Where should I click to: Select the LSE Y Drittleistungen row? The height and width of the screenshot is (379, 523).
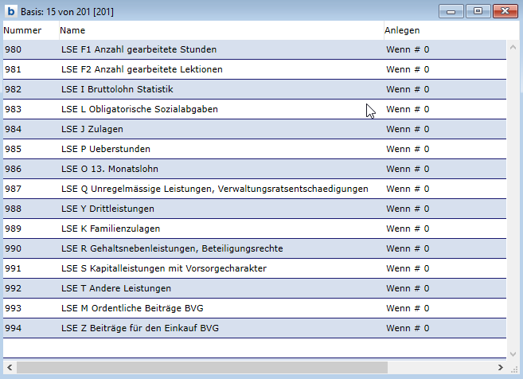click(107, 209)
